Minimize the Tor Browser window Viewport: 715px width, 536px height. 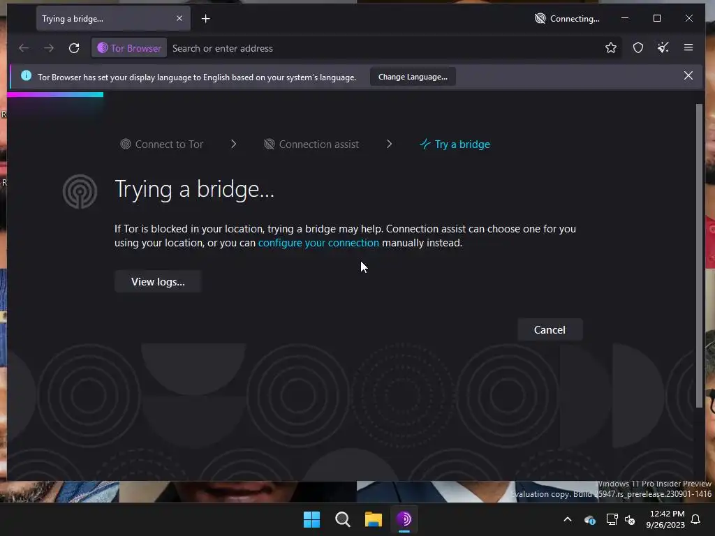[625, 18]
